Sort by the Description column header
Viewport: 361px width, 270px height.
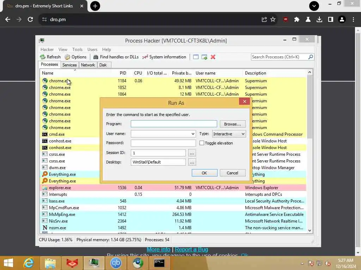(275, 73)
